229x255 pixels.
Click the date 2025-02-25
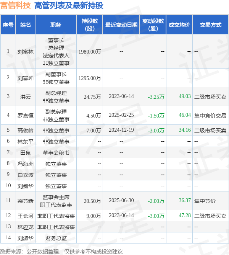click(121, 115)
